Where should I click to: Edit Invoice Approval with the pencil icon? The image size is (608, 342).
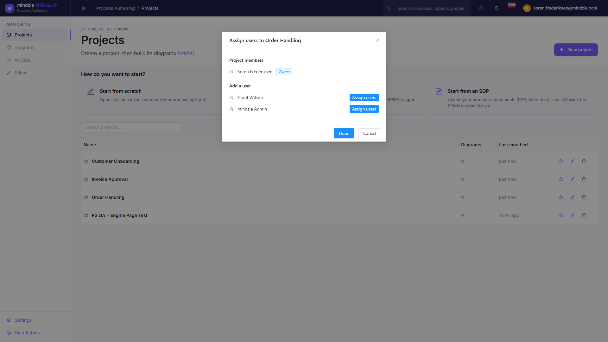coord(573,180)
